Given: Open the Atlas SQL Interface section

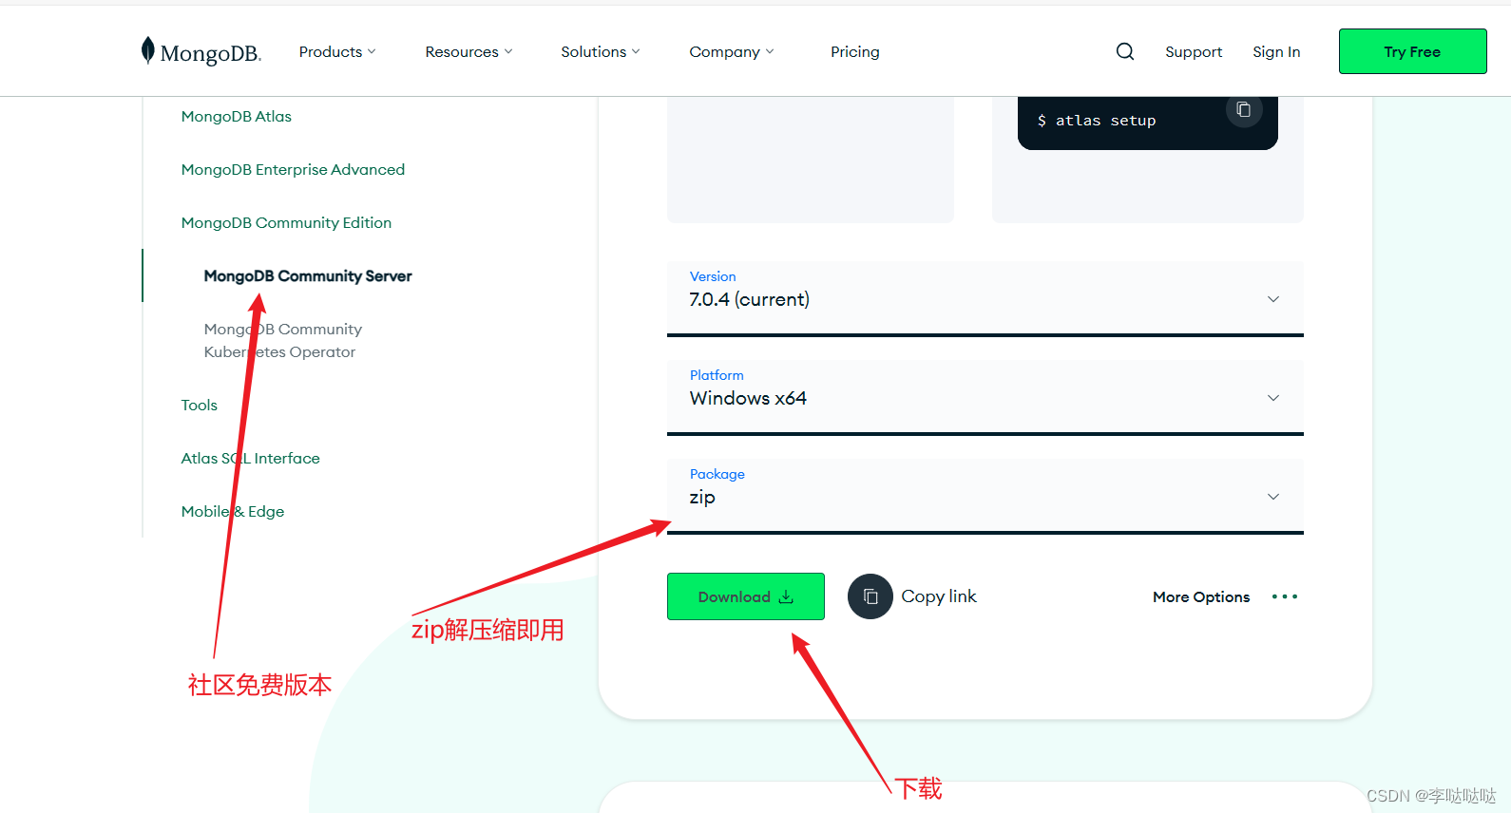Looking at the screenshot, I should (x=250, y=458).
